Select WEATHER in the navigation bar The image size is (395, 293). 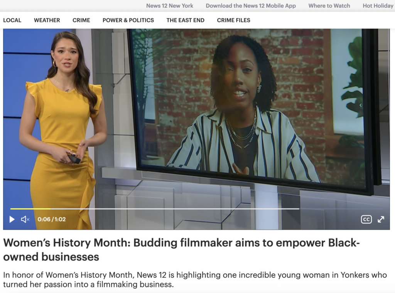click(47, 20)
